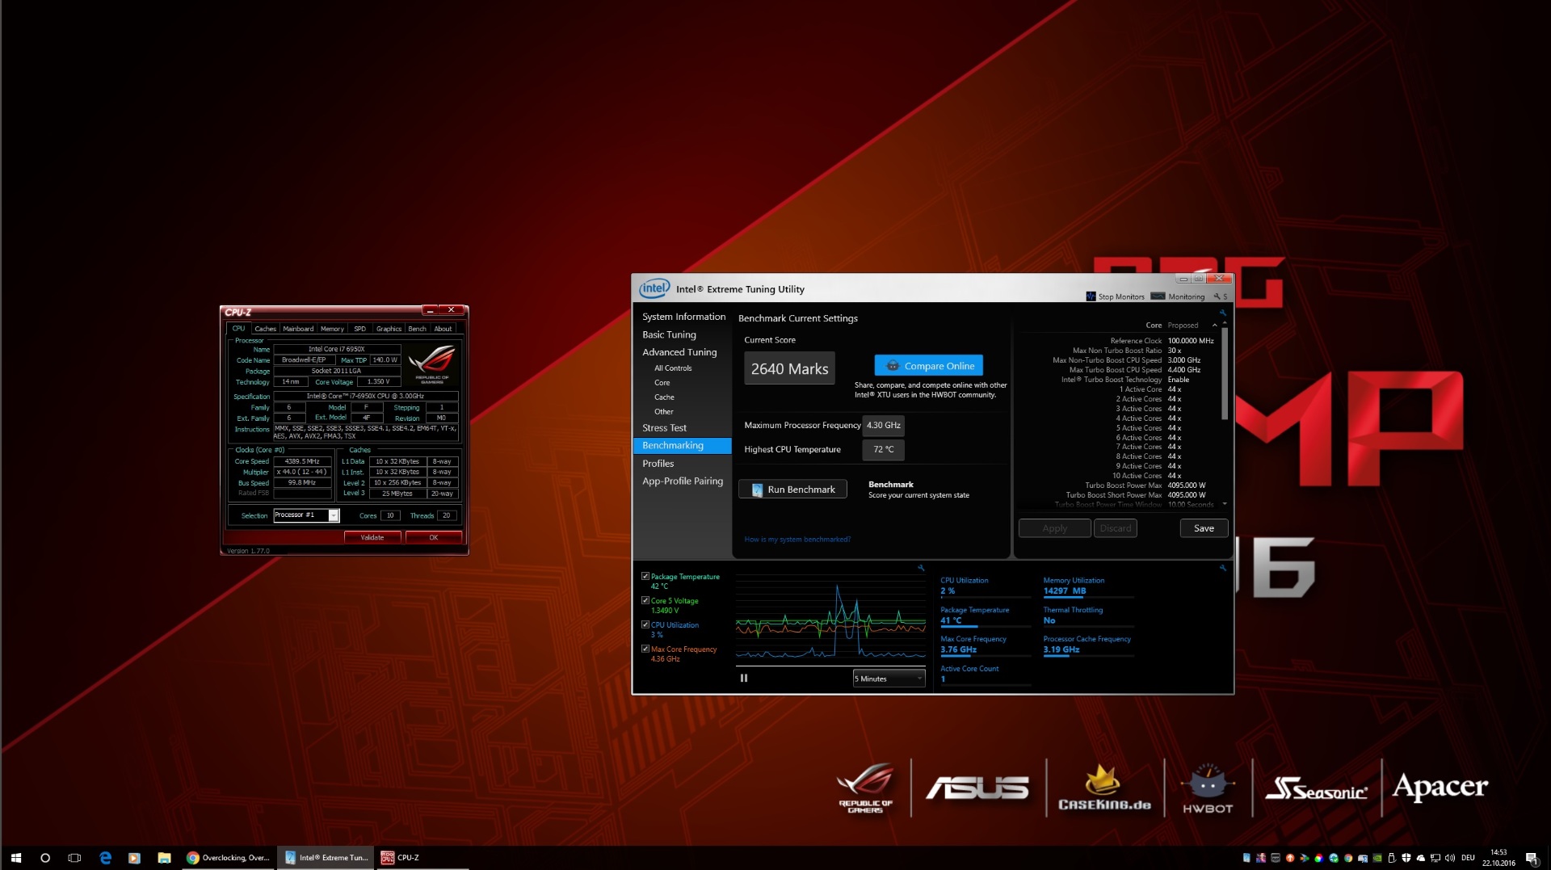Open NVIDIA tray icon
This screenshot has width=1551, height=870.
1377,858
